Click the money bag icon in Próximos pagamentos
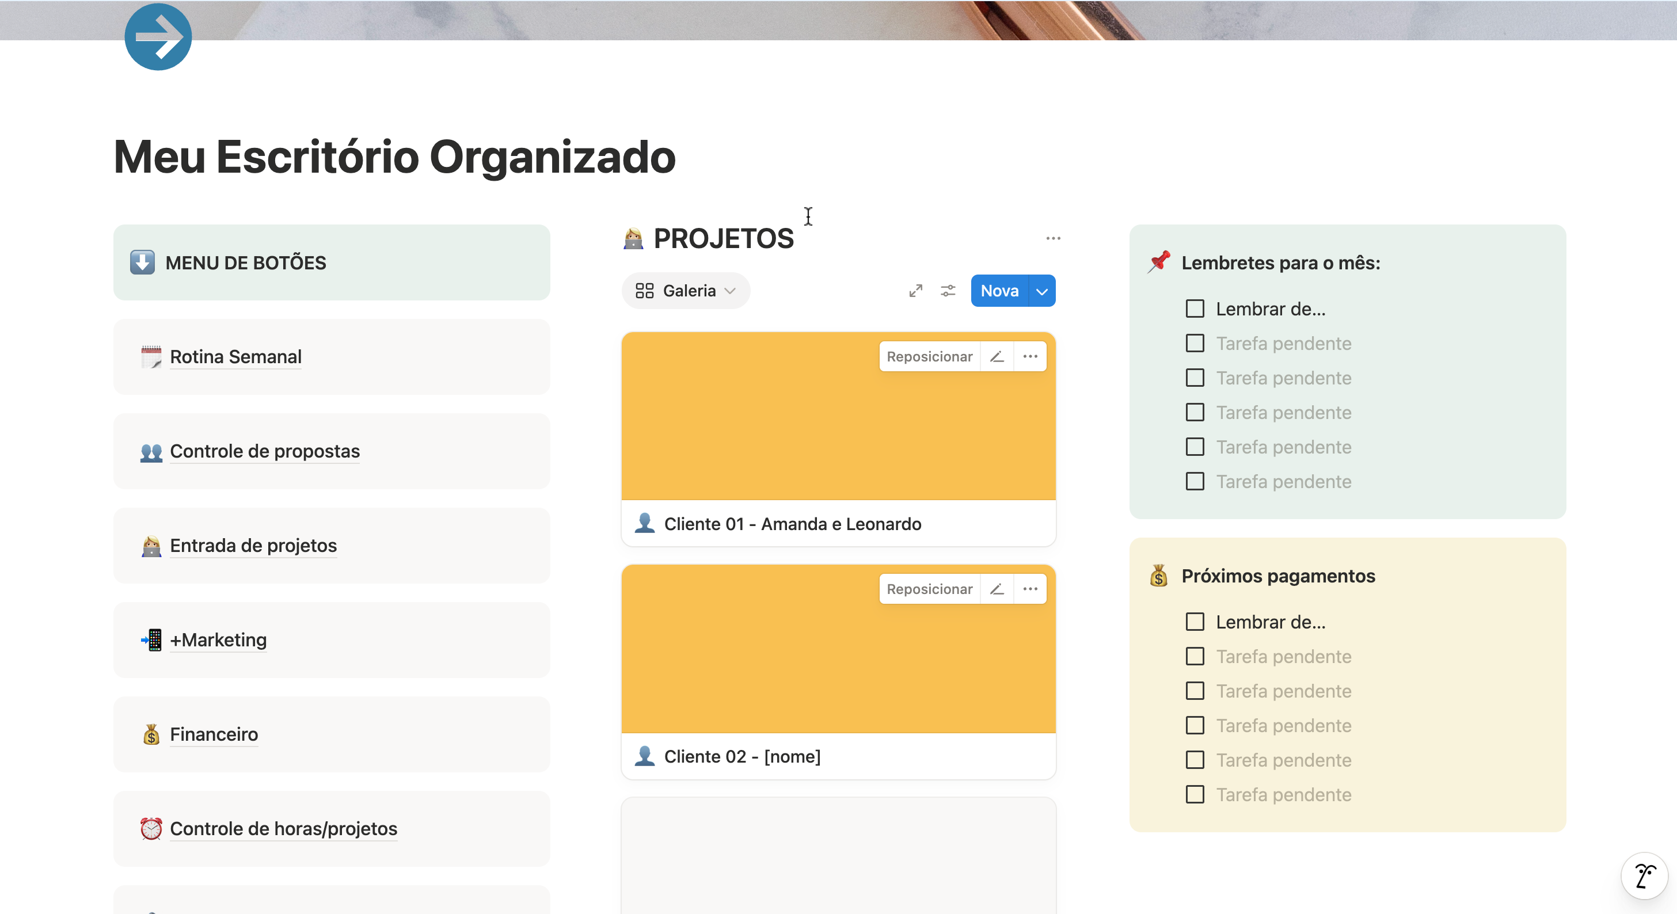This screenshot has height=914, width=1677. 1159,576
